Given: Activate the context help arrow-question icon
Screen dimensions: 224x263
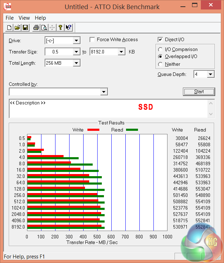Looking at the screenshot, I should (x=68, y=27).
